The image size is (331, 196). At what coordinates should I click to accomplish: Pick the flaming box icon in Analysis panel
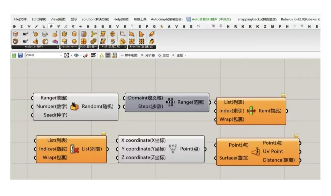(16, 41)
